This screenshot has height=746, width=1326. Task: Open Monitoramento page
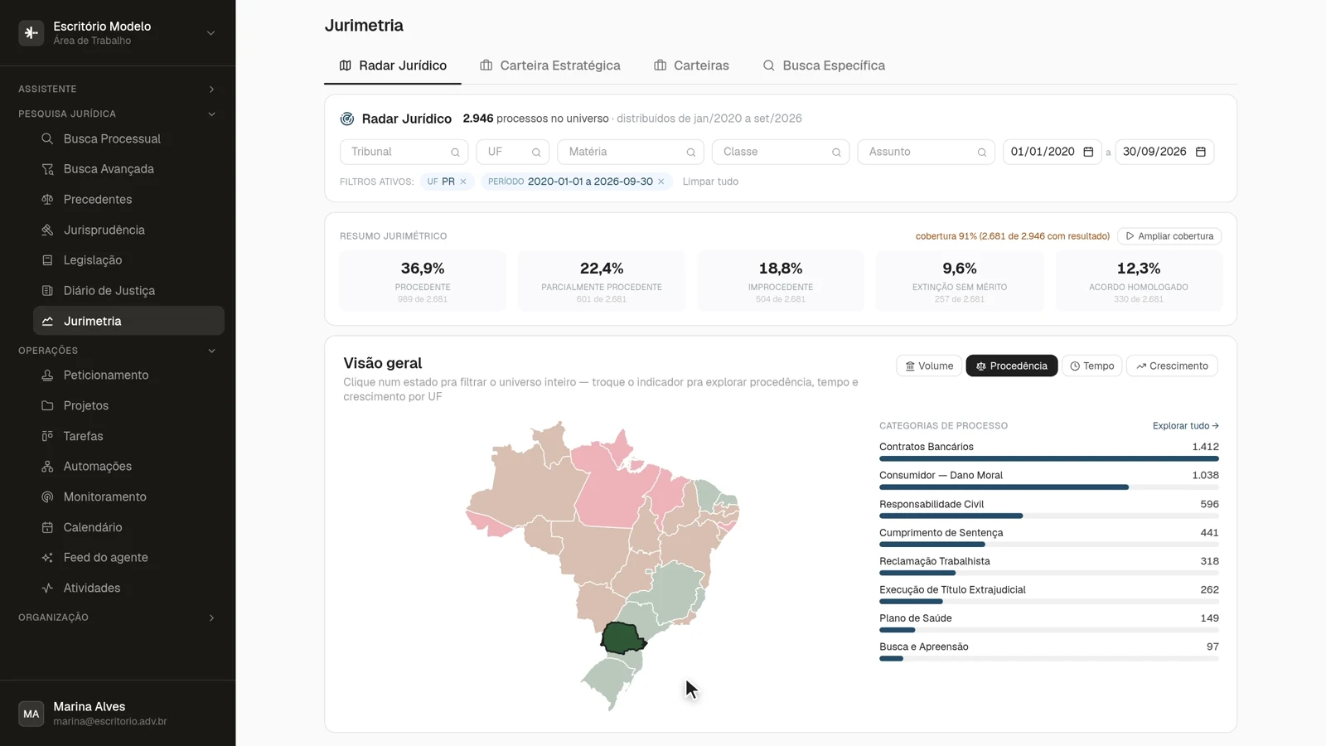click(128, 497)
